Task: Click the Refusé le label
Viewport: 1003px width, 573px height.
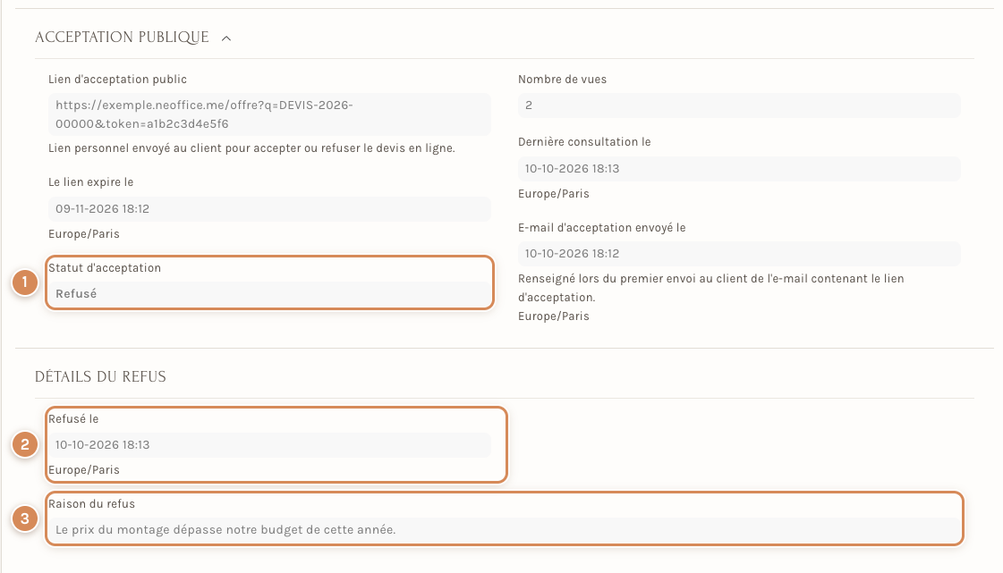Action: pyautogui.click(x=73, y=419)
